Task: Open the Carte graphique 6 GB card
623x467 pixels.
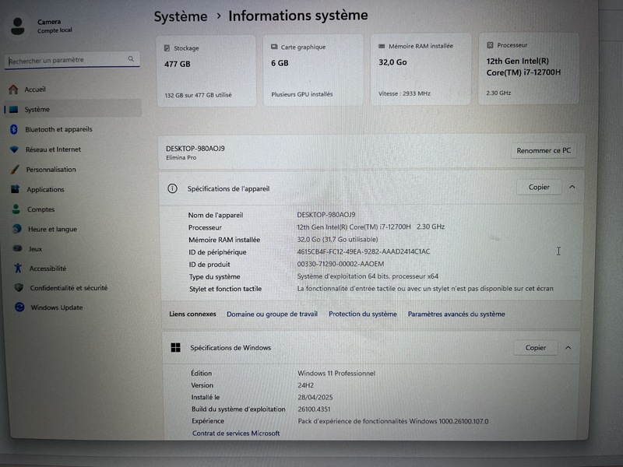Action: pyautogui.click(x=313, y=70)
